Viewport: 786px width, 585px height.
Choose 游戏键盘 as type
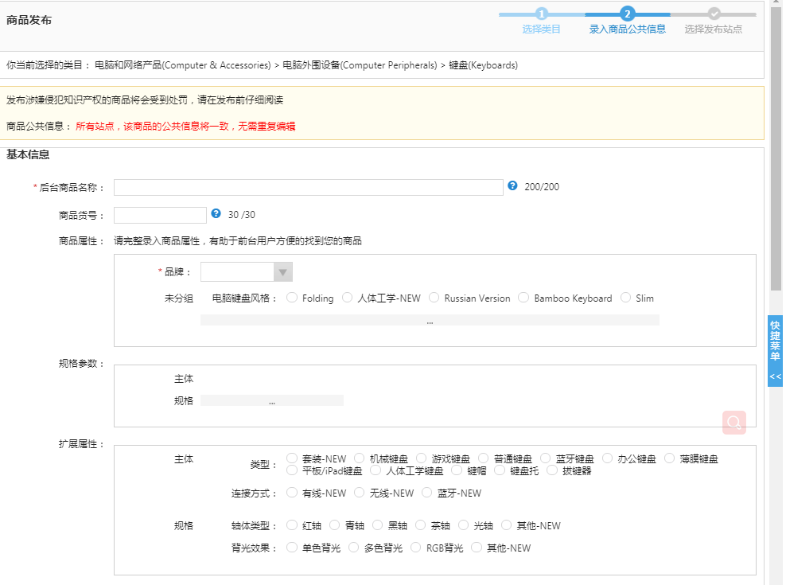pos(421,458)
